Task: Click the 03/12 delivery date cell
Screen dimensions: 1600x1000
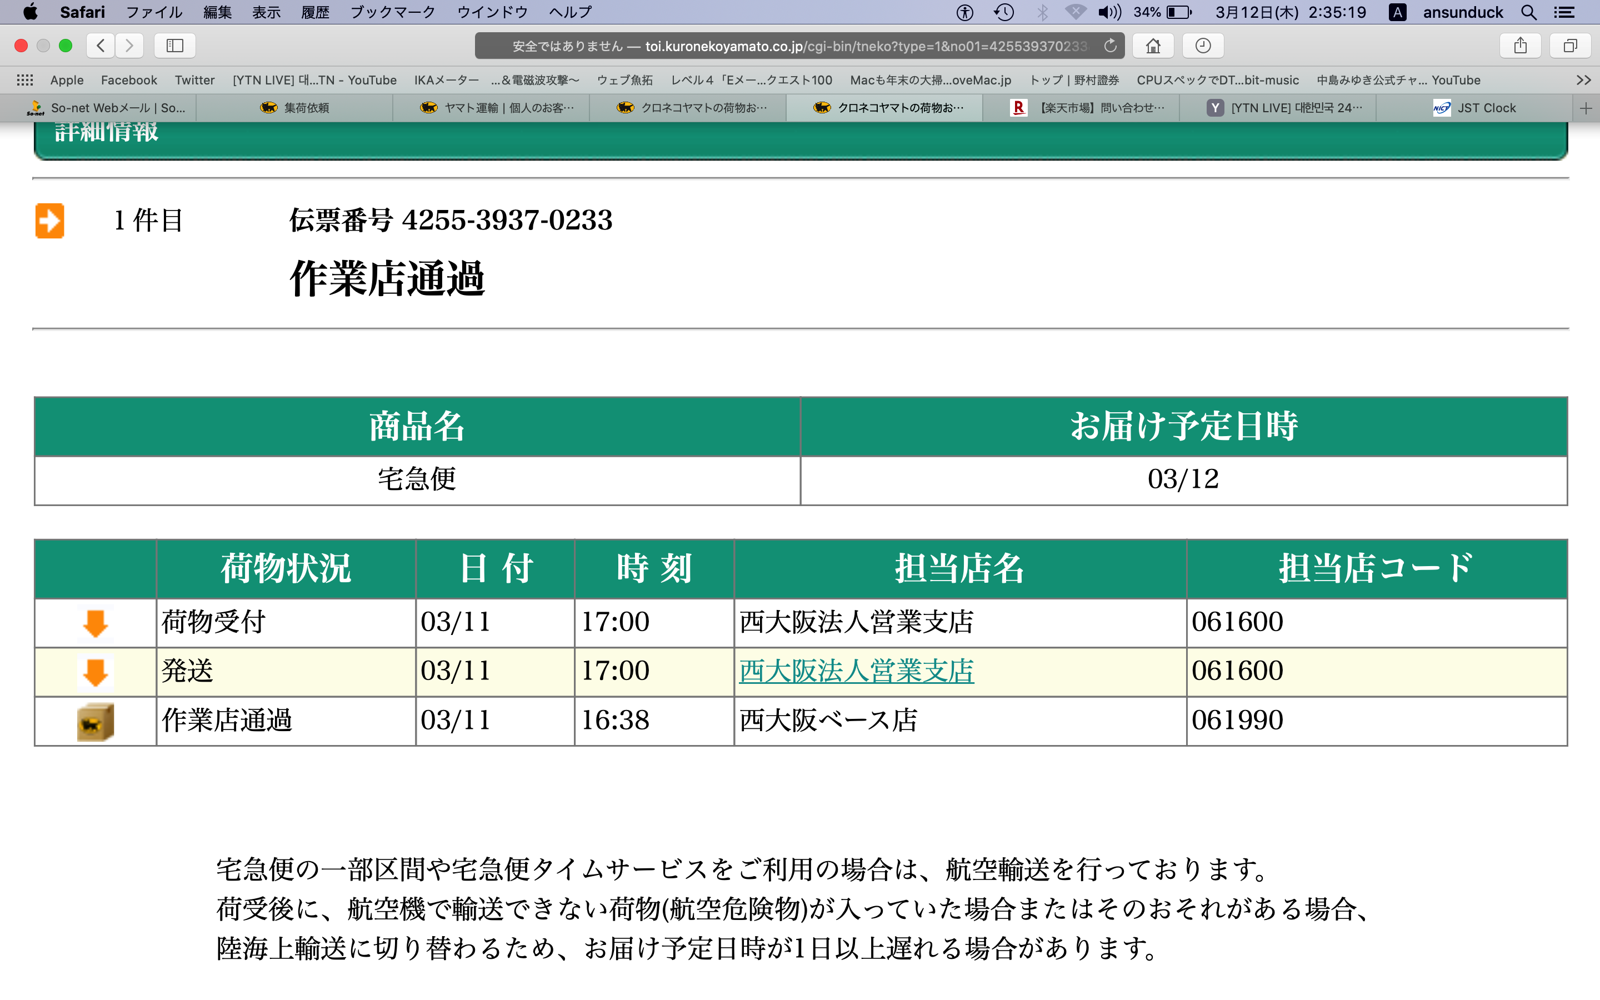Action: pyautogui.click(x=1183, y=479)
